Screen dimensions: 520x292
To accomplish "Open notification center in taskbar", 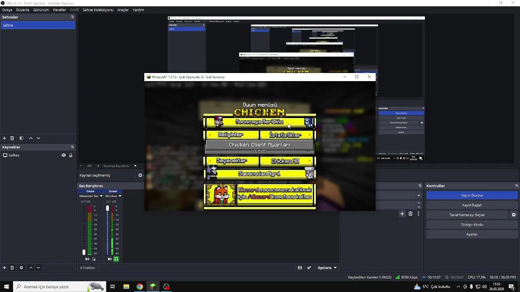I will pos(511,287).
